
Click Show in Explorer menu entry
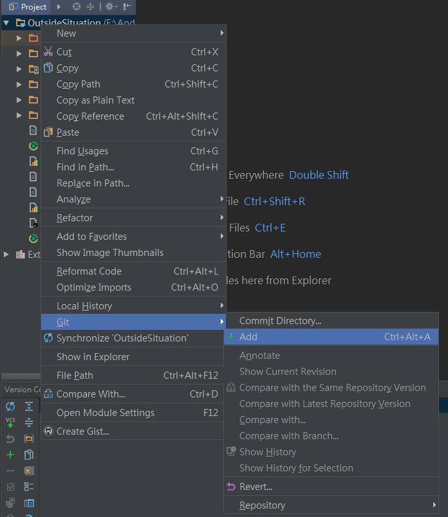pyautogui.click(x=93, y=357)
